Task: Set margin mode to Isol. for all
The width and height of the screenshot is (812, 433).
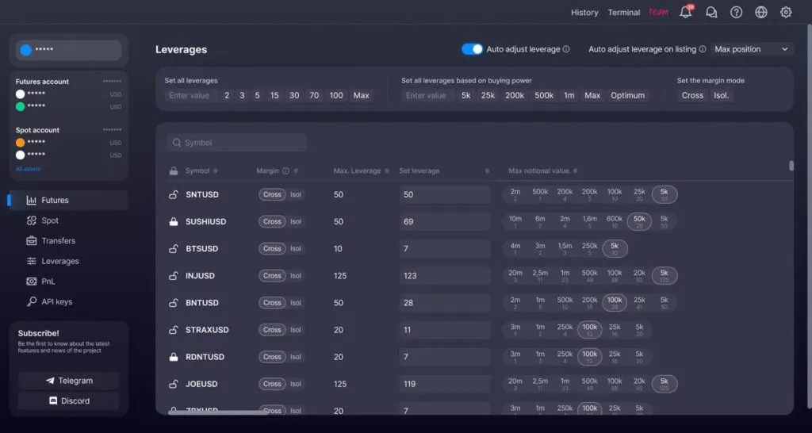Action: [x=722, y=95]
